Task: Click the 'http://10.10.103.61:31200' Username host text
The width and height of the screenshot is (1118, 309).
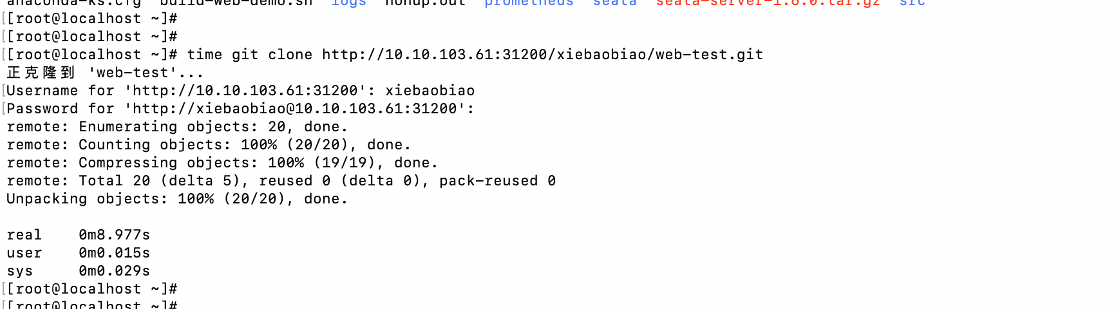Action: 245,91
